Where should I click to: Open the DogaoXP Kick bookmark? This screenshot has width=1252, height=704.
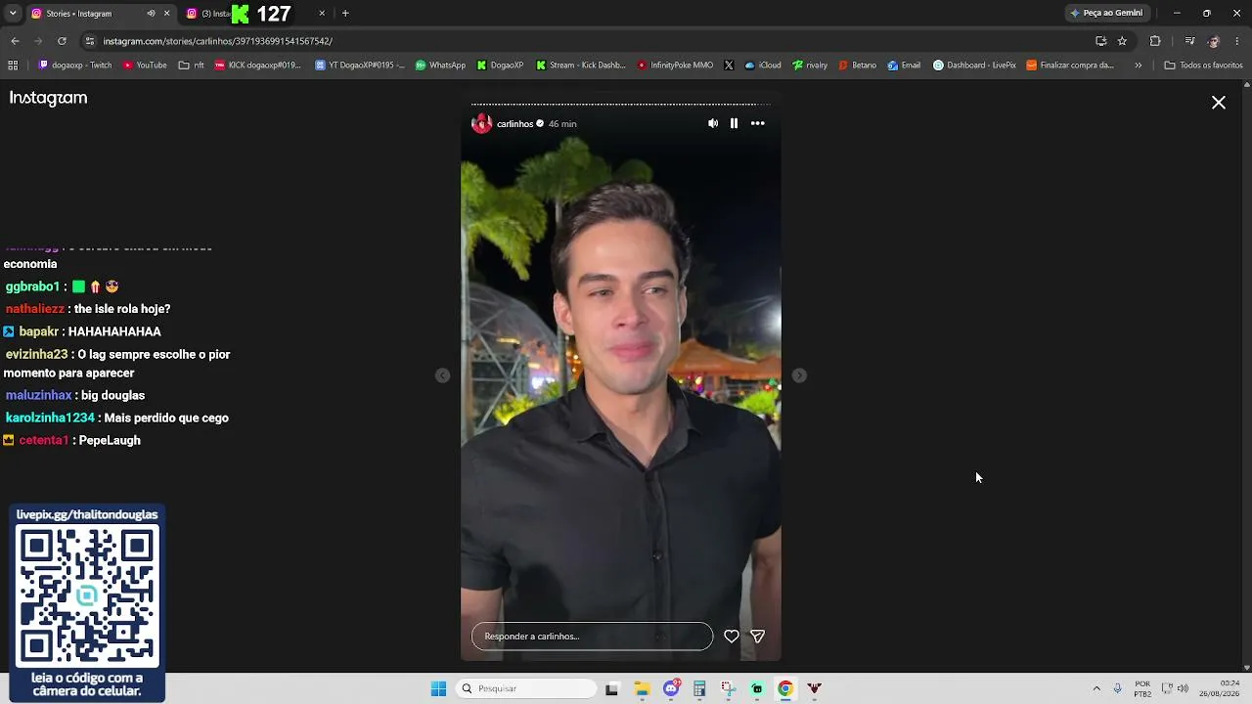pyautogui.click(x=500, y=66)
